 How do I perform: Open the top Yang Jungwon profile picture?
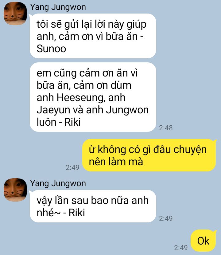15,13
